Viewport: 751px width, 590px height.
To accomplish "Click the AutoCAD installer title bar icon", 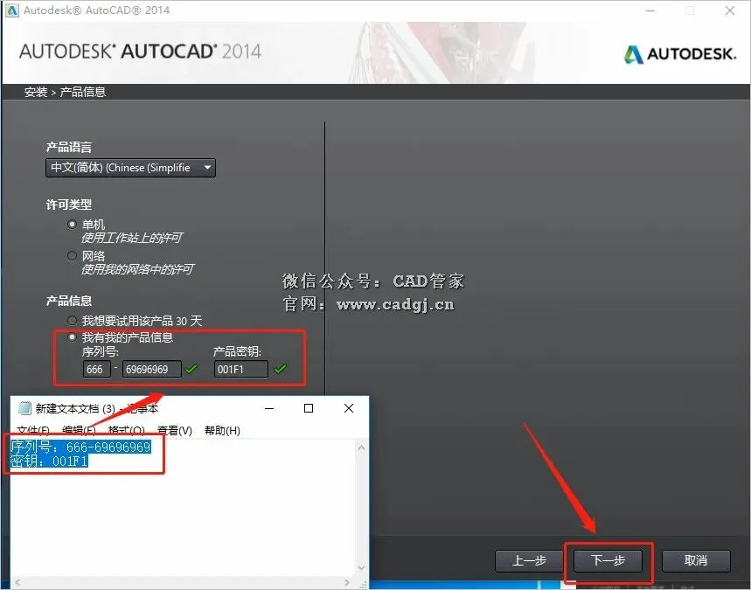I will tap(12, 10).
